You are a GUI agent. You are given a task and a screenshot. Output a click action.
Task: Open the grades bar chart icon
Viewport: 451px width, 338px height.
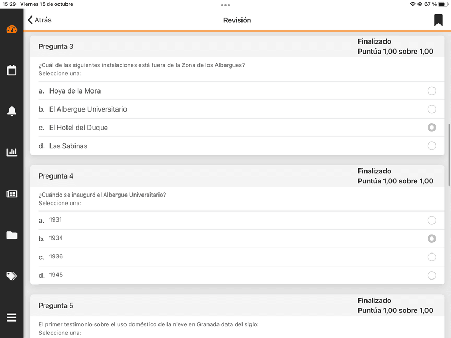pos(12,153)
